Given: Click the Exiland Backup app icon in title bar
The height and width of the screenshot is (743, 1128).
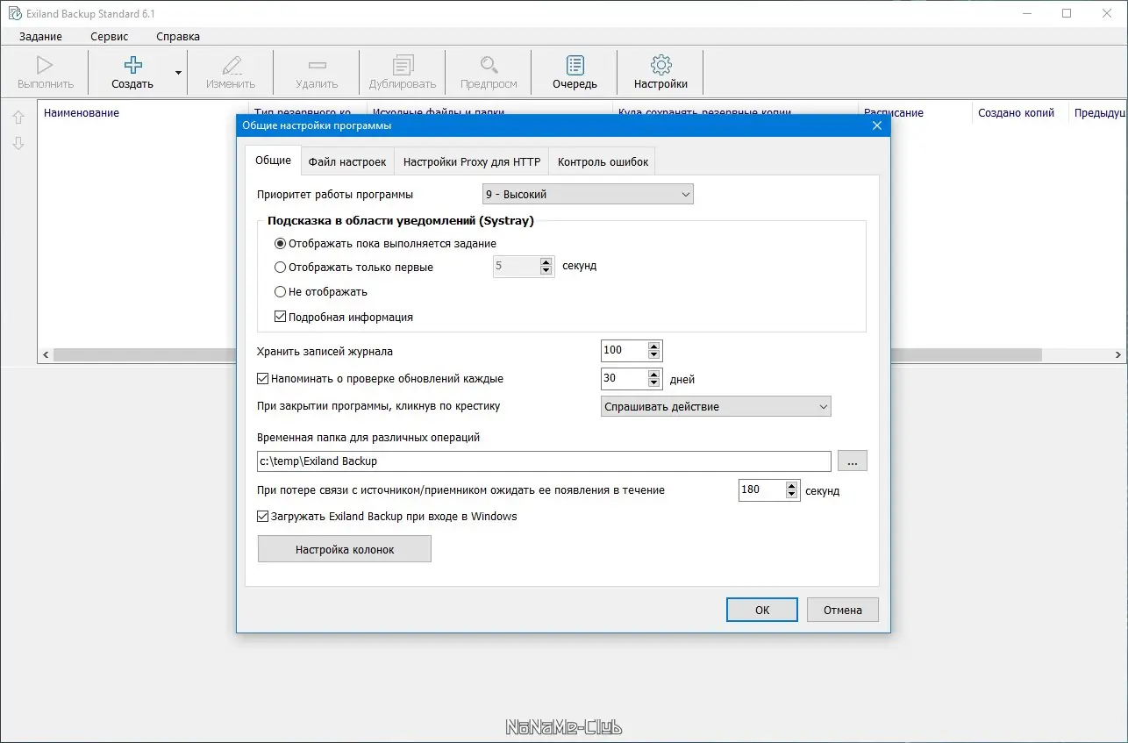Looking at the screenshot, I should click(14, 14).
